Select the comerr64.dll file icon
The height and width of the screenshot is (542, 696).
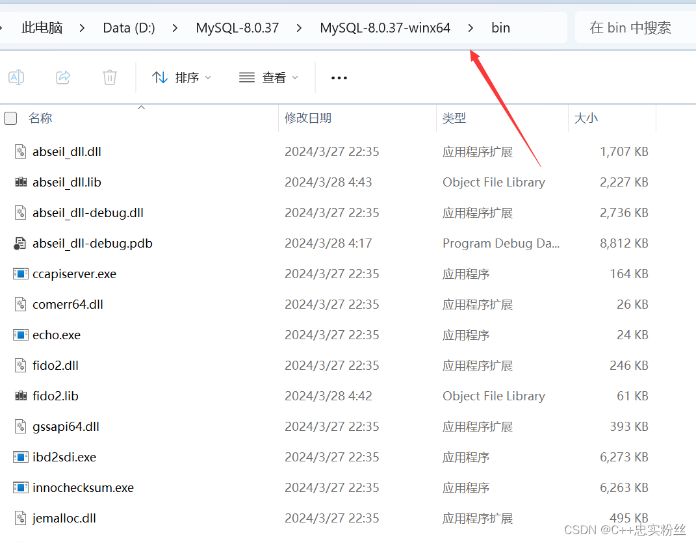click(x=20, y=305)
